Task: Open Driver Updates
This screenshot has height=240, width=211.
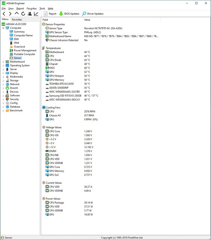Action: [x=93, y=14]
